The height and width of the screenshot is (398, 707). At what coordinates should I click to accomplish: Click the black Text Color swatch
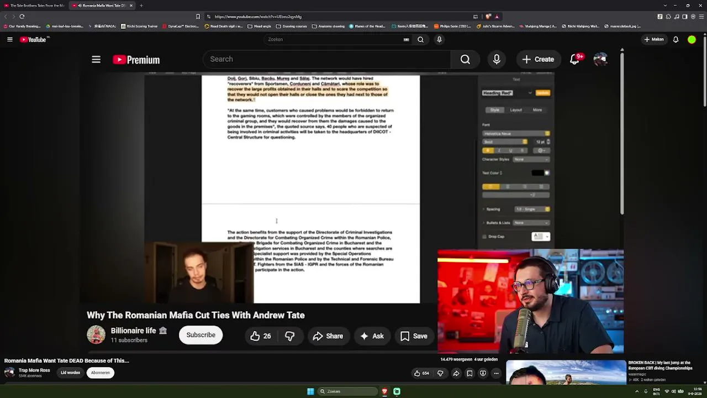(x=537, y=173)
